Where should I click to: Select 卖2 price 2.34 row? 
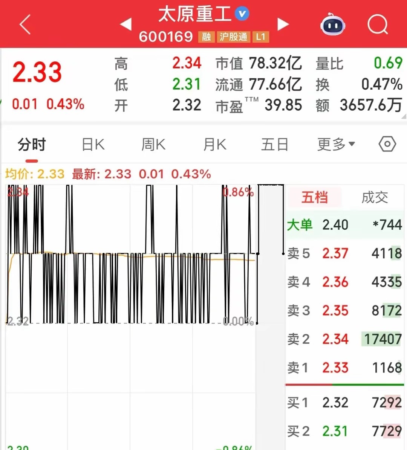coord(345,339)
